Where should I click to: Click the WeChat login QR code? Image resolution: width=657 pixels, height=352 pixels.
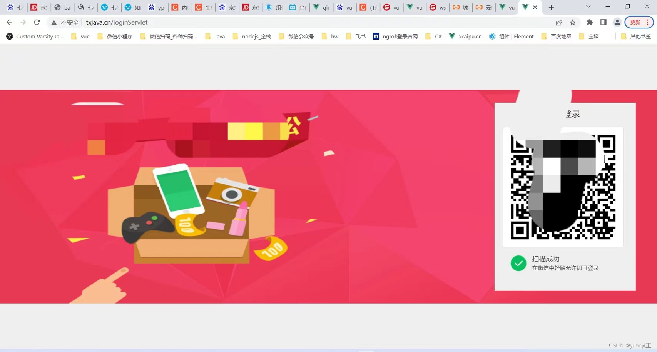pos(563,187)
